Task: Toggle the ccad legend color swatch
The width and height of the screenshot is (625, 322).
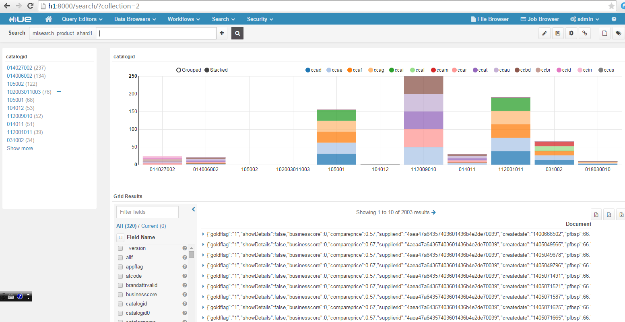Action: pyautogui.click(x=308, y=70)
